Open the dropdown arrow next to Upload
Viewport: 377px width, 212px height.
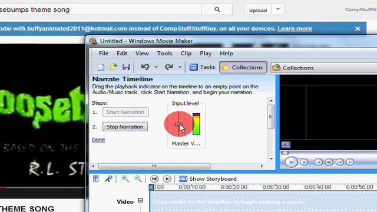pyautogui.click(x=278, y=9)
